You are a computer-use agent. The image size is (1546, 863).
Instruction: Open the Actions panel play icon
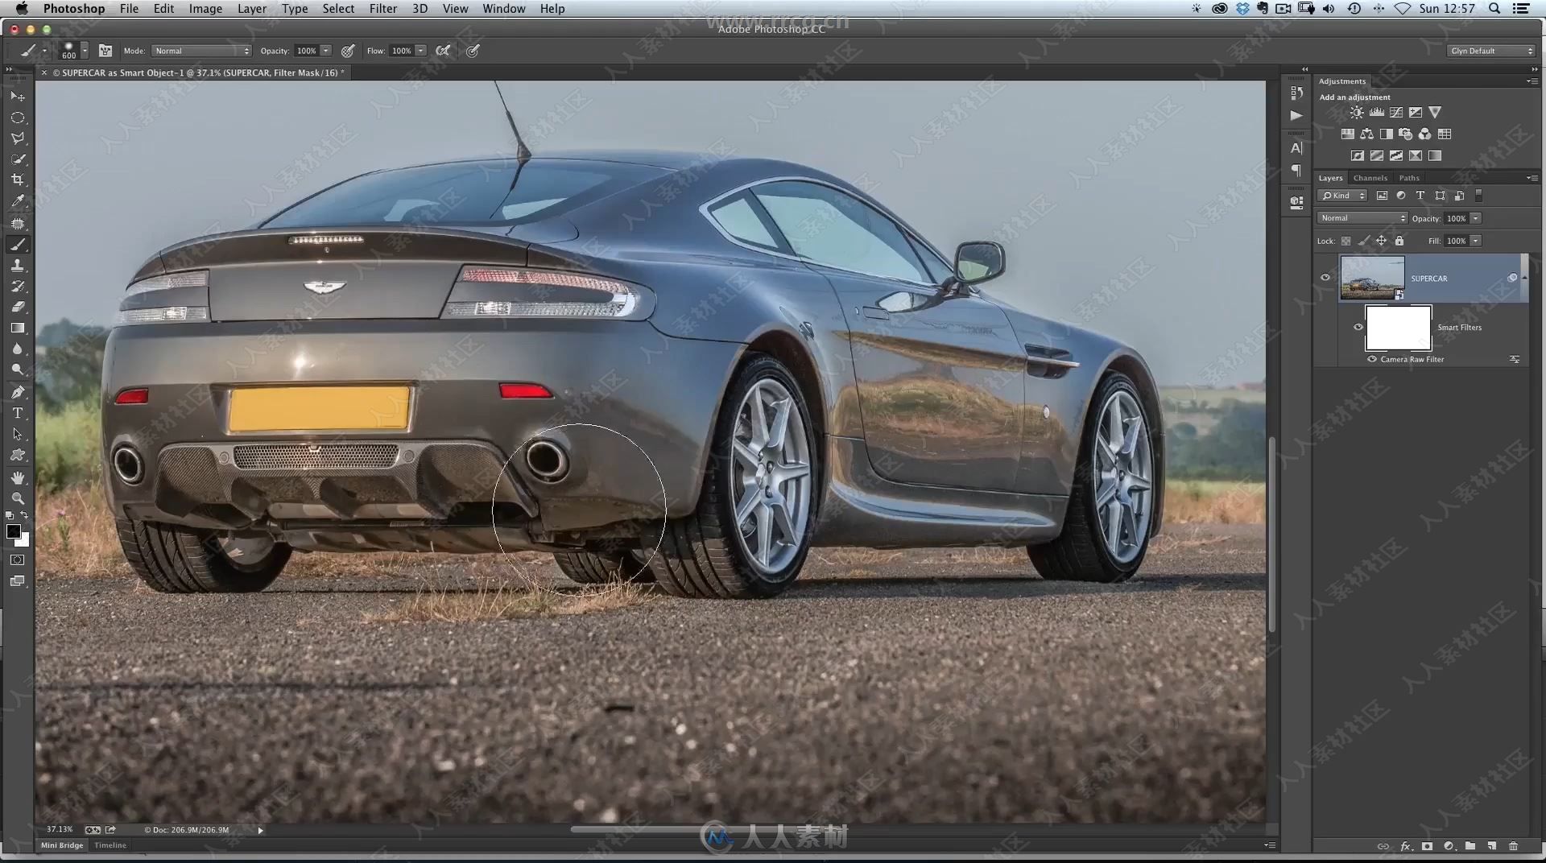(x=1296, y=115)
